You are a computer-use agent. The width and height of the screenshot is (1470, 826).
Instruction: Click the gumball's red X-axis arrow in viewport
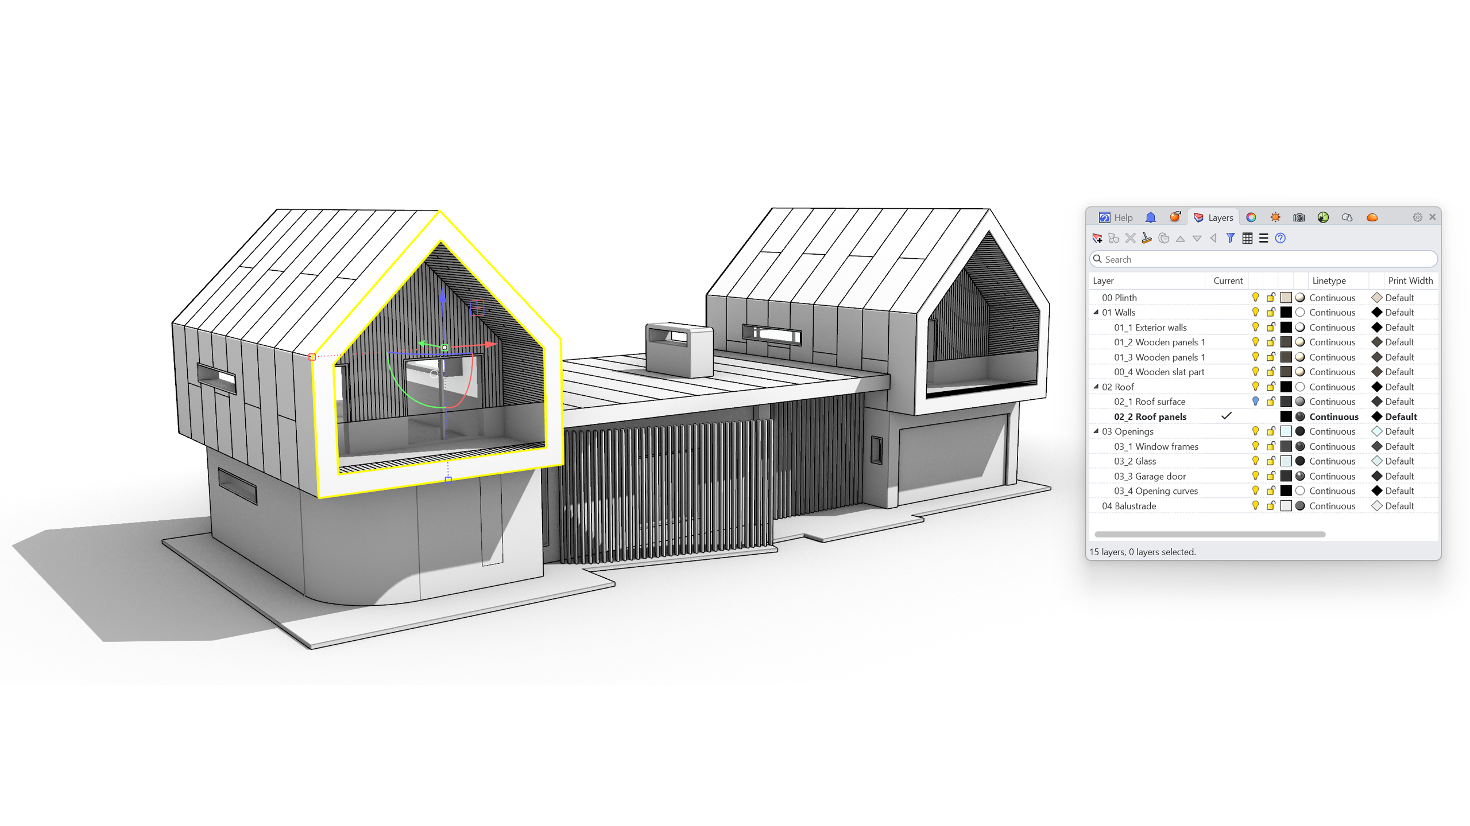[490, 344]
